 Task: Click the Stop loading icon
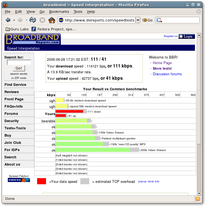click(42, 20)
